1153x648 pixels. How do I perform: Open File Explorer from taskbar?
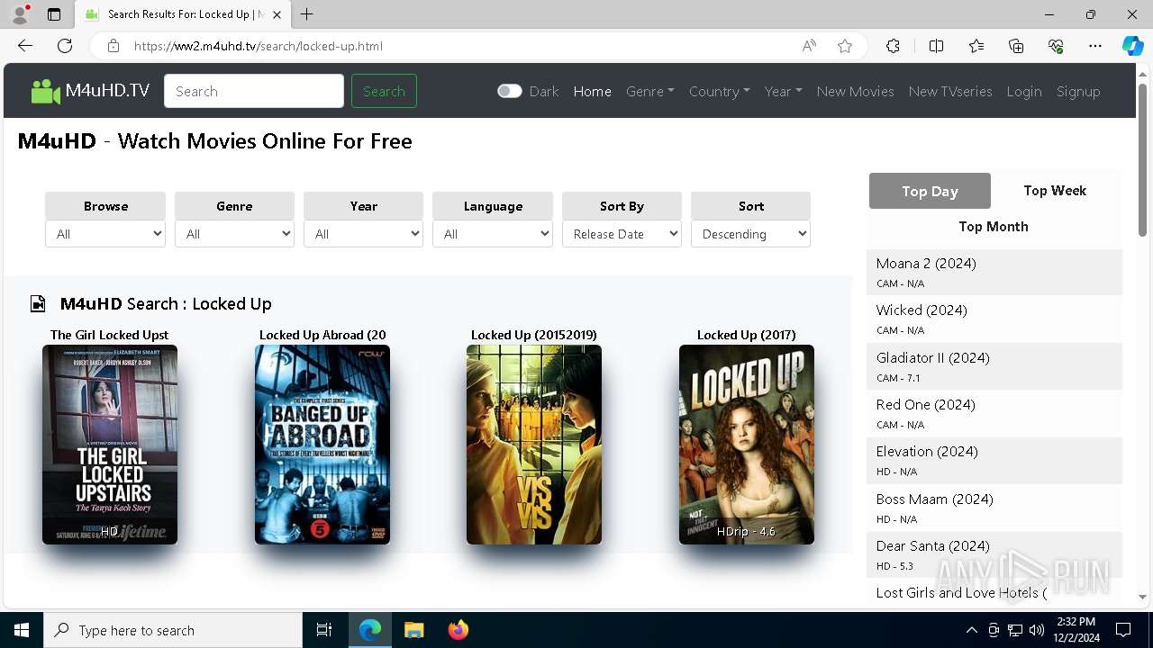[414, 630]
